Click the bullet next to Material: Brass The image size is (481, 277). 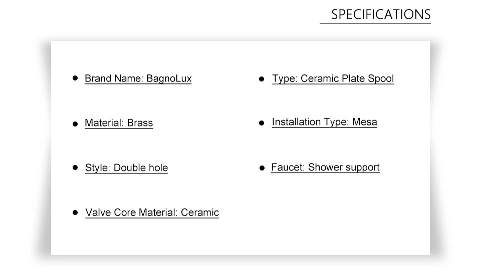coord(75,123)
